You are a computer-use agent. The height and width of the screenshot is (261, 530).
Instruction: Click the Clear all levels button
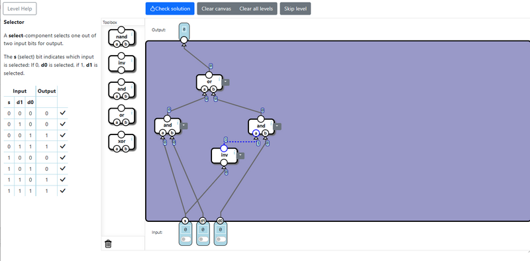click(256, 9)
